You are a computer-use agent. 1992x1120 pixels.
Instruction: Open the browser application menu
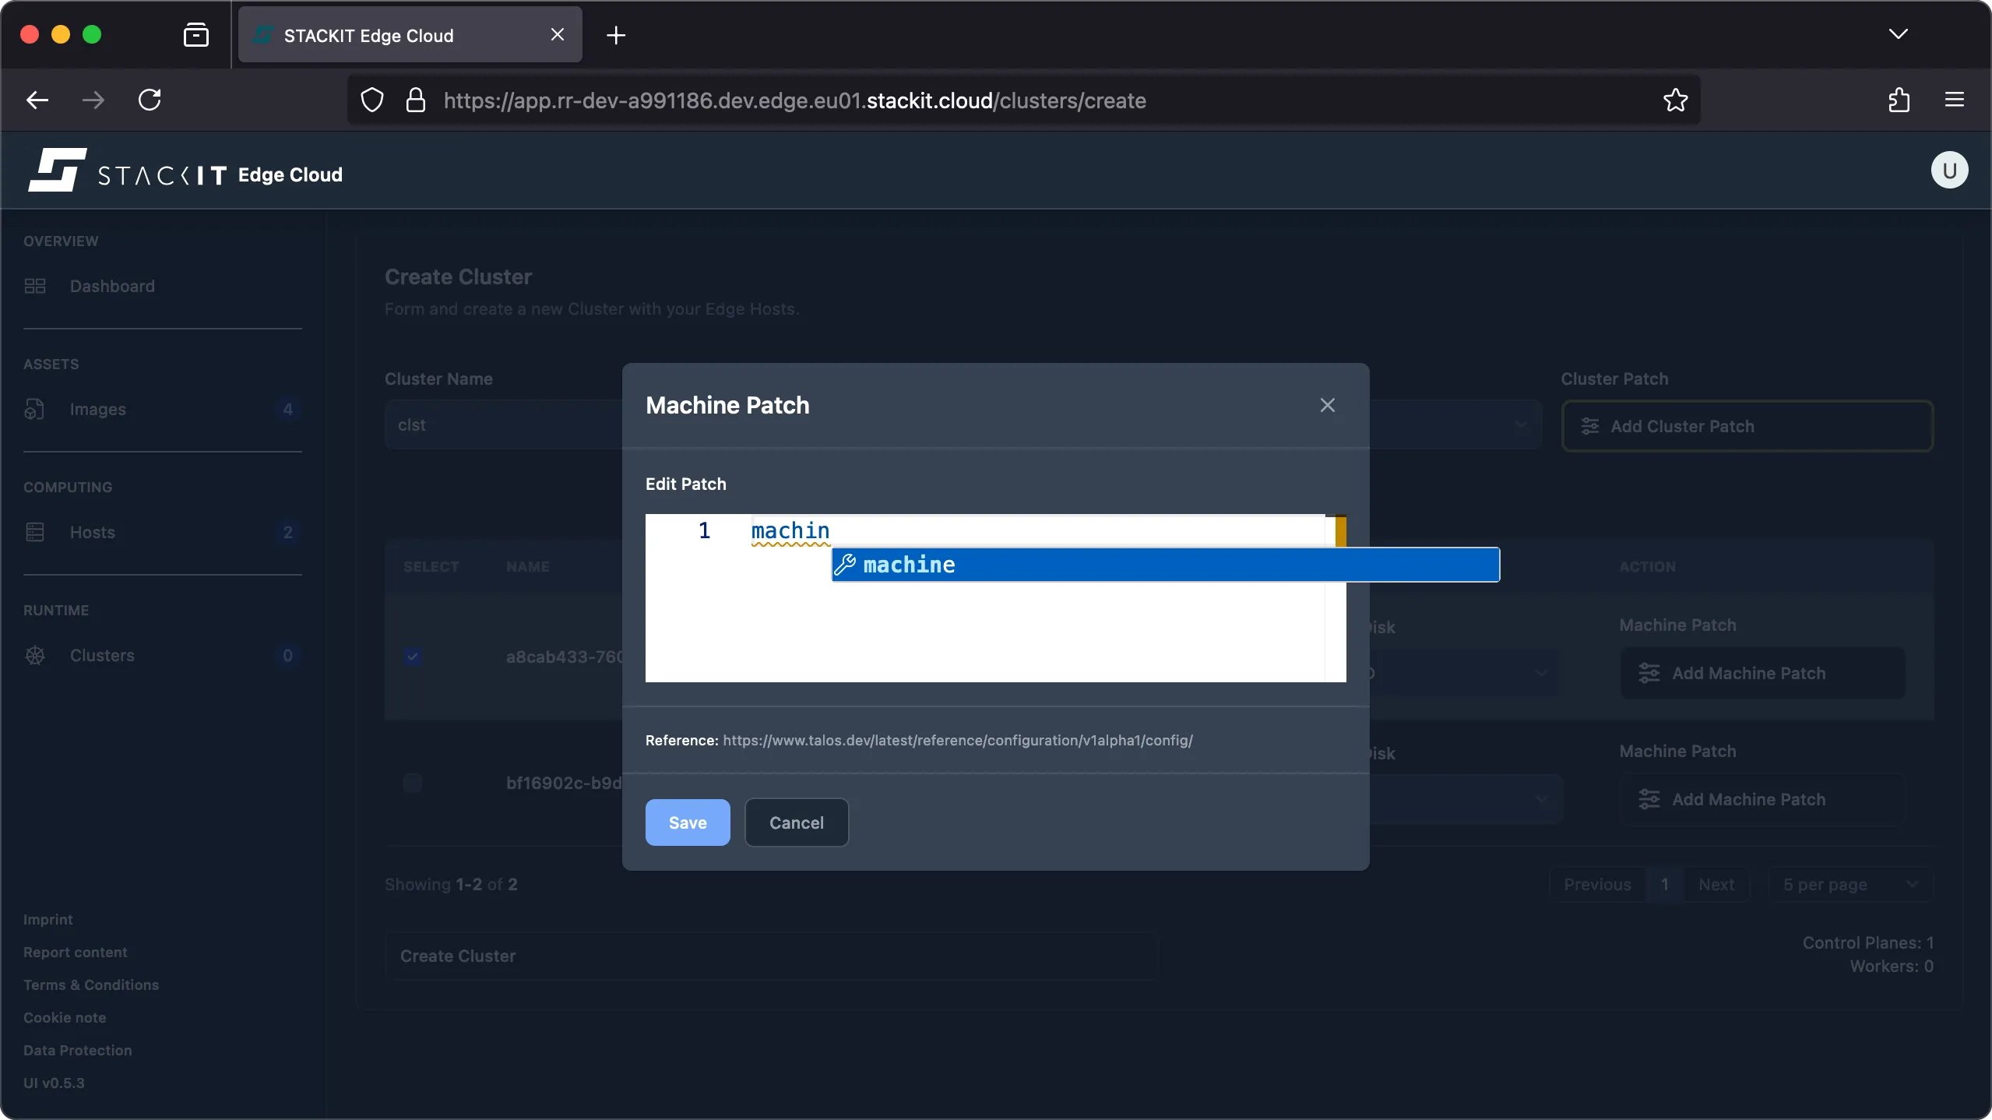1955,100
